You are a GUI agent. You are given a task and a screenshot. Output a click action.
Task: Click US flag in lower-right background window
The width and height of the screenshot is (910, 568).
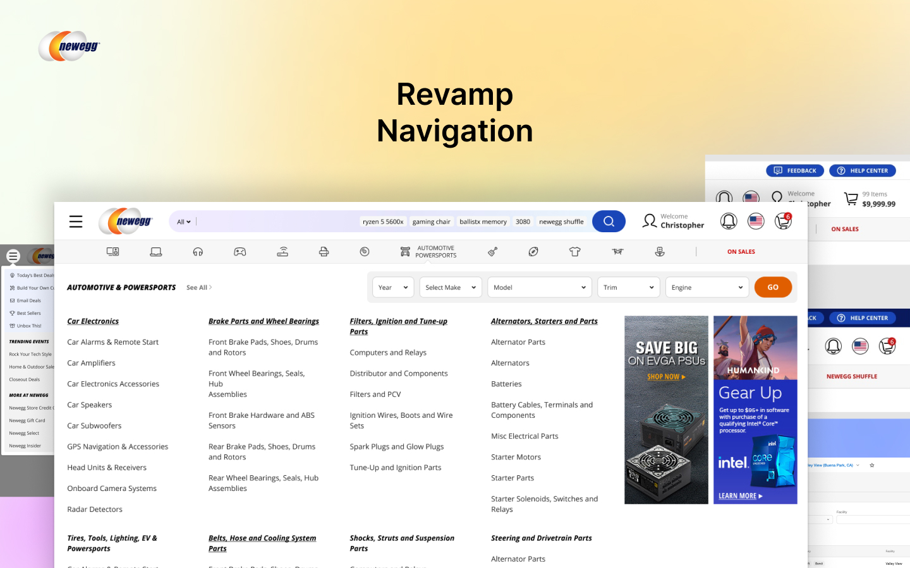point(860,346)
